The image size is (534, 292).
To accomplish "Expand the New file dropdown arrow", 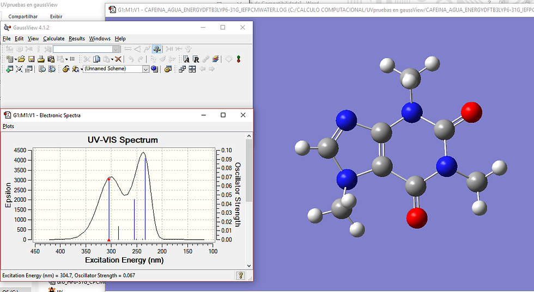I will tap(15, 59).
